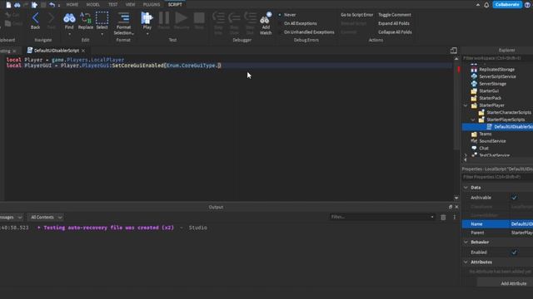This screenshot has height=299, width=533.
Task: Click Expand All Folds
Action: tap(394, 23)
